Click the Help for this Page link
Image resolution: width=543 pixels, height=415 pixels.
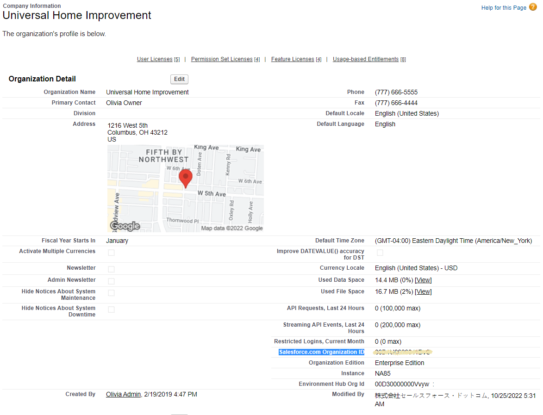504,7
